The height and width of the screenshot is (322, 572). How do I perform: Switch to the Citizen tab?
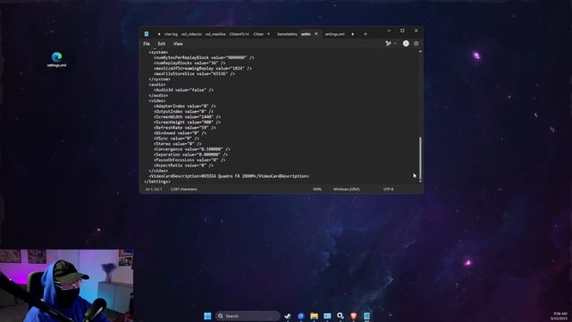[x=258, y=34]
